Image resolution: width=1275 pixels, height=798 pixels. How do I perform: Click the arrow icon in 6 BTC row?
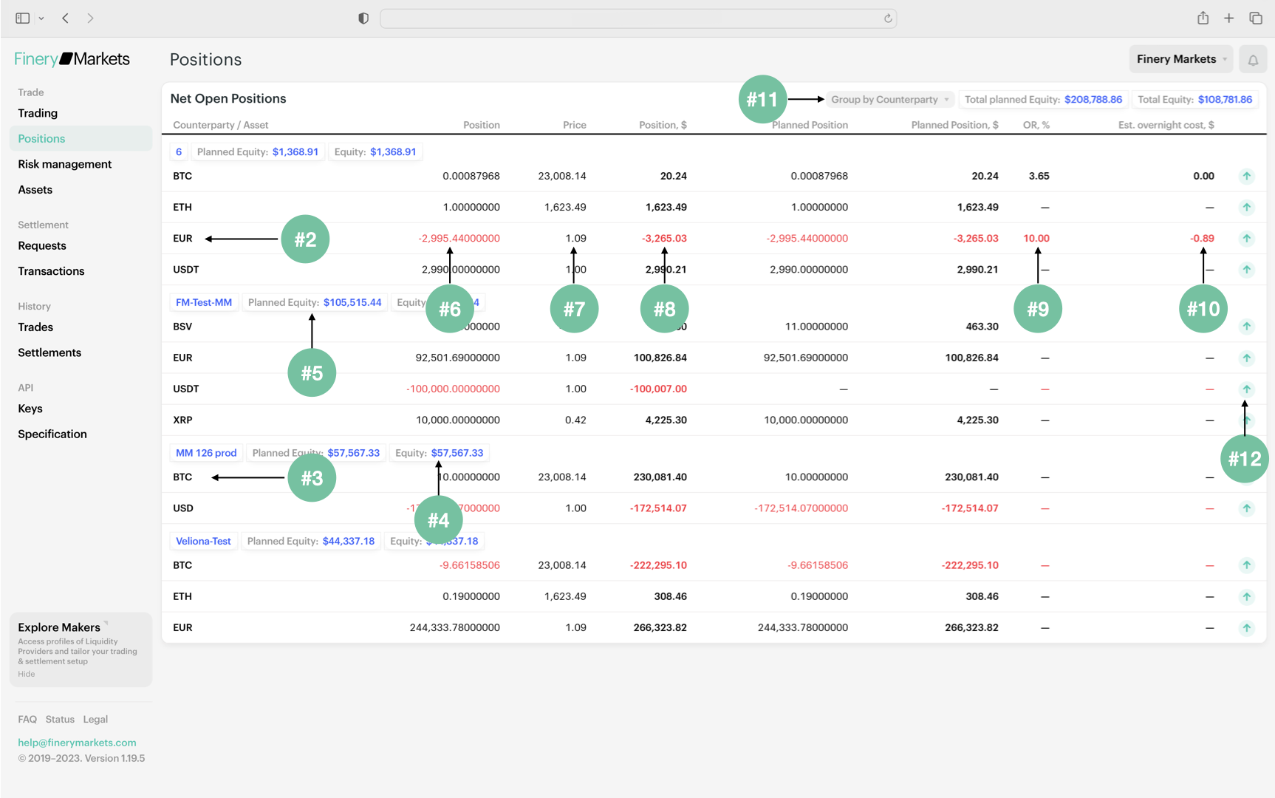(x=1246, y=176)
